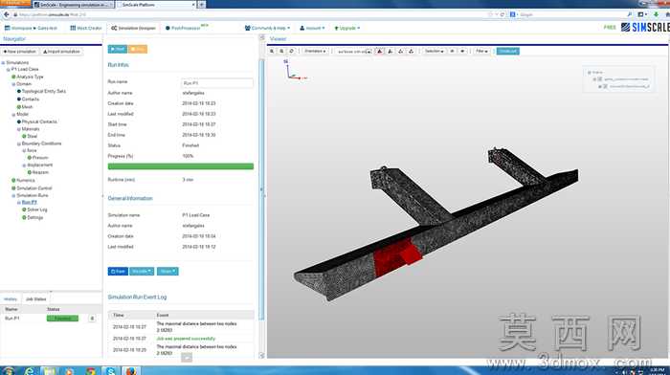Open the Community & Help menu
670x375 pixels.
pyautogui.click(x=267, y=28)
